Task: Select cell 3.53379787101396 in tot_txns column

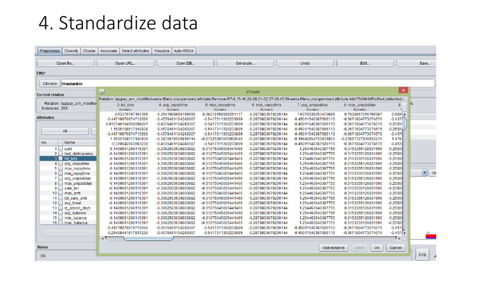Action: pos(131,114)
